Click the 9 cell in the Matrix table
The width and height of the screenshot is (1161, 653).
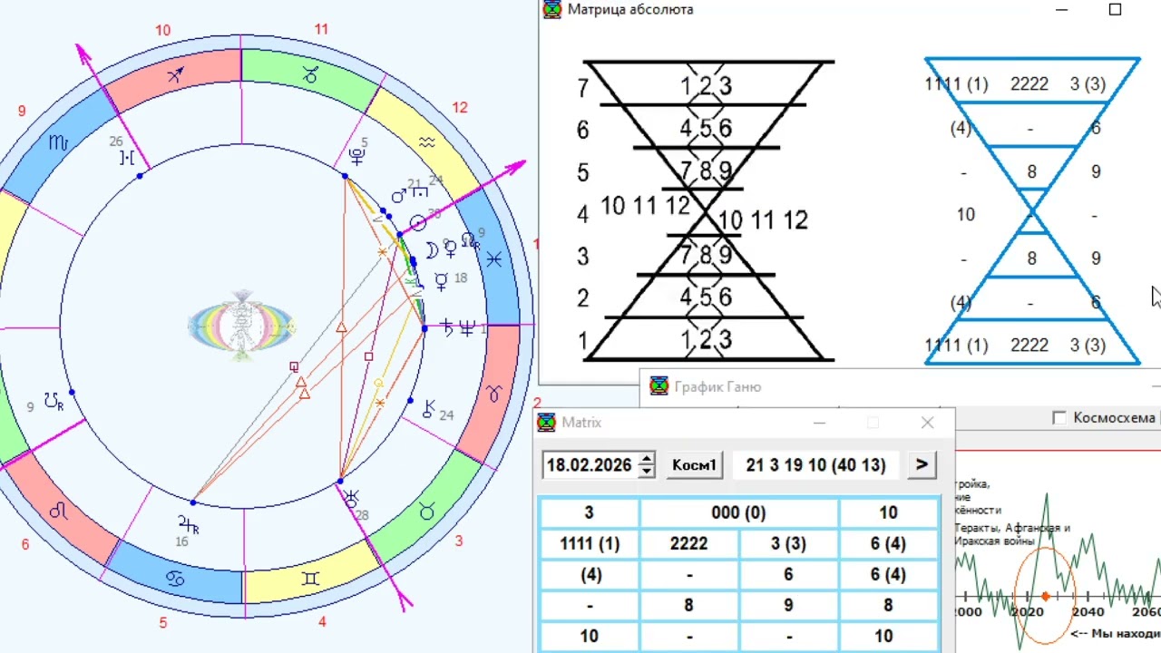click(x=789, y=605)
